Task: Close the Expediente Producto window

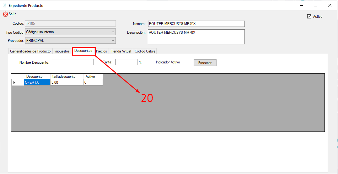Action: coord(330,6)
